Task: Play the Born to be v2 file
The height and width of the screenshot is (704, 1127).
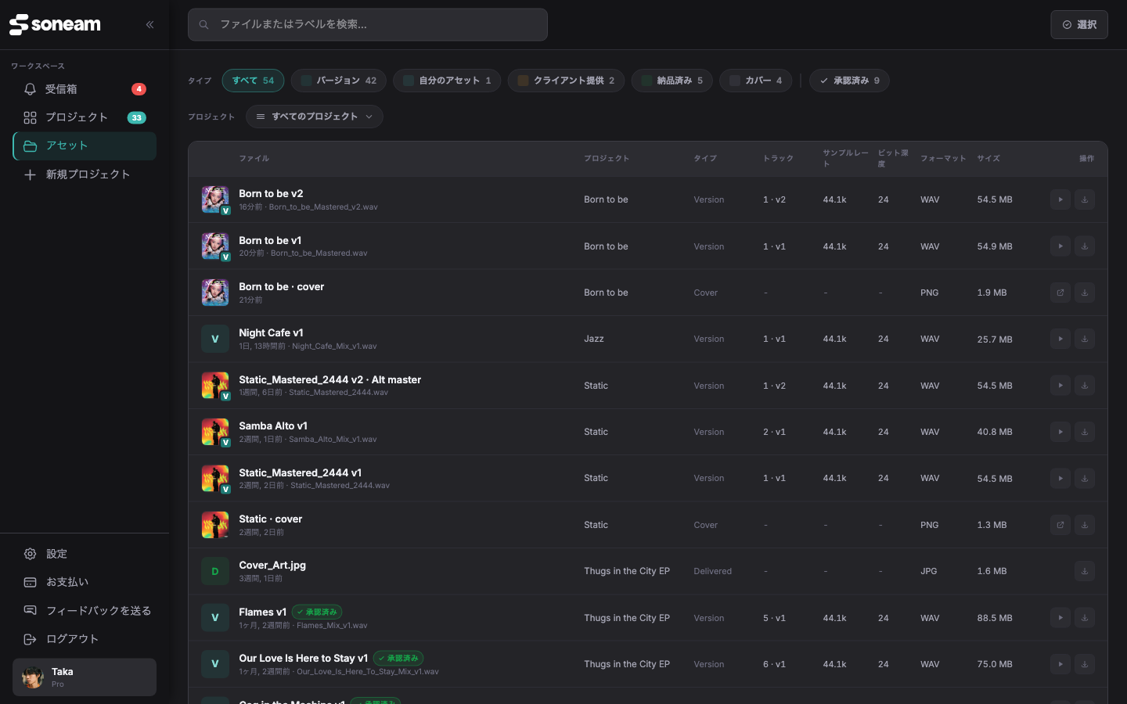Action: [x=1060, y=199]
